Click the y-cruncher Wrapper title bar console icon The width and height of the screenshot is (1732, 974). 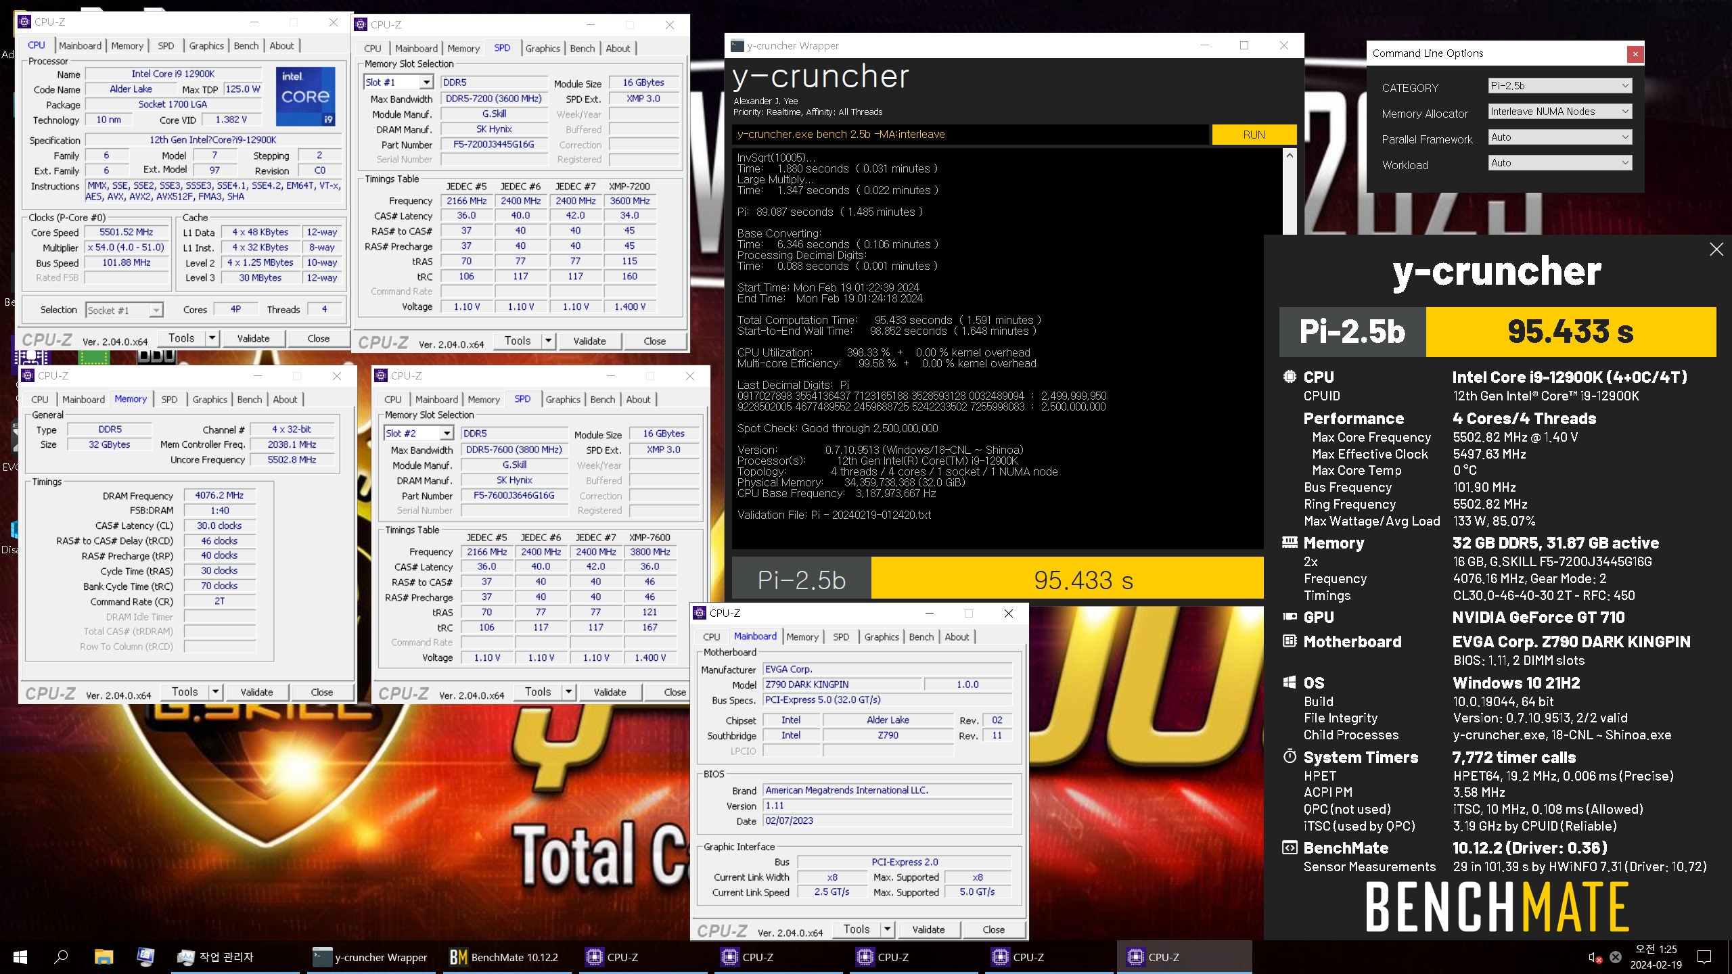(736, 46)
